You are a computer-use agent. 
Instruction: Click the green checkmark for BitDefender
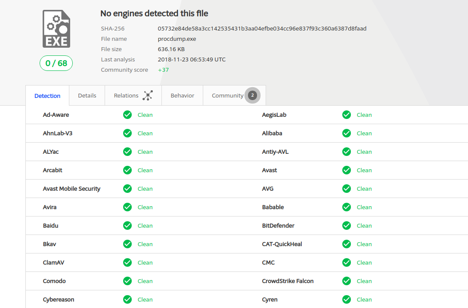347,226
